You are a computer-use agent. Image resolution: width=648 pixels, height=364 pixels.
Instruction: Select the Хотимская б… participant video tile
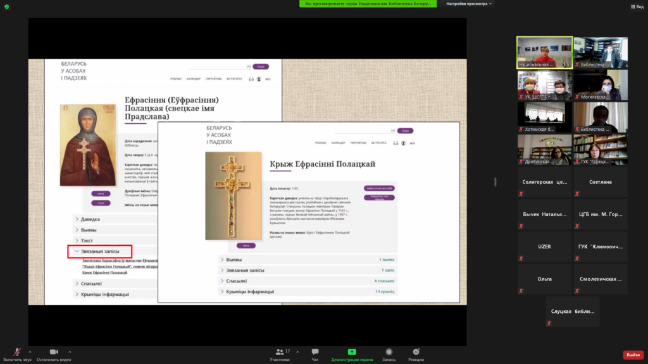(545, 117)
